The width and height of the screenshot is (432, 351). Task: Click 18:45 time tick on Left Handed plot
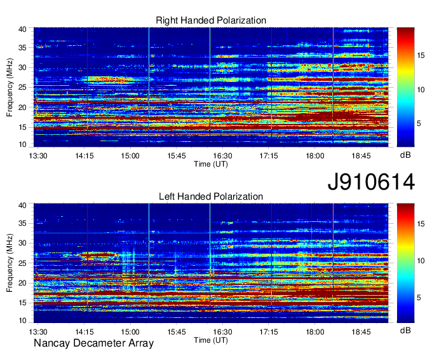point(361,332)
